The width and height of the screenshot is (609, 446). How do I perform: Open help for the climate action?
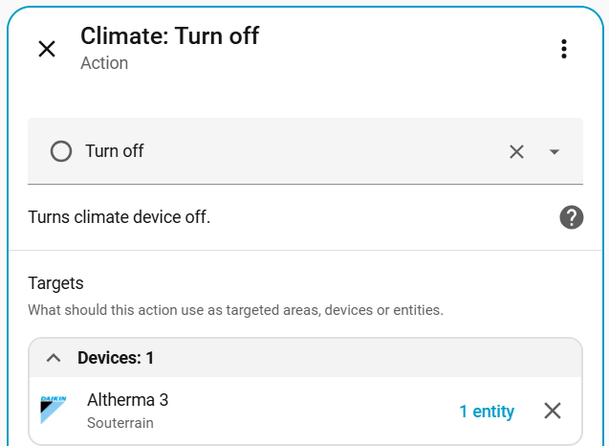tap(571, 217)
